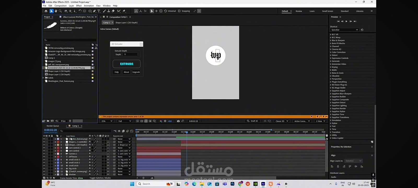
Task: Enable the Snapping checkbox
Action: (179, 11)
